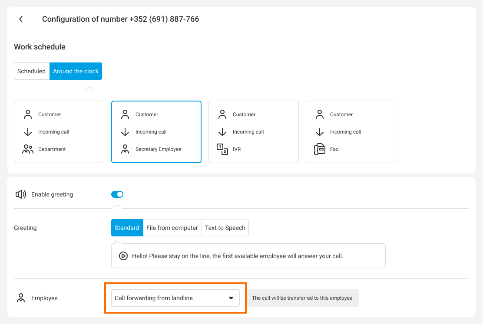Turn off the Enable greeting switch

coord(117,194)
